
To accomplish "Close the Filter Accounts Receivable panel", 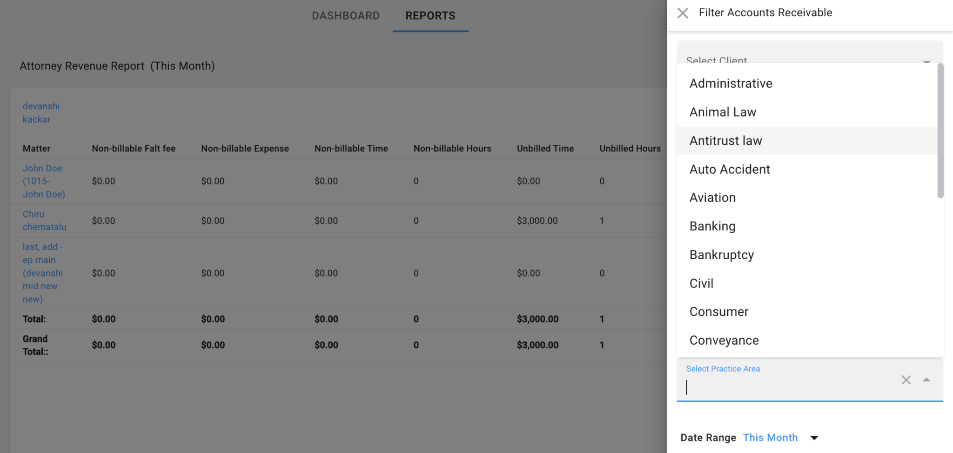I will click(x=682, y=13).
